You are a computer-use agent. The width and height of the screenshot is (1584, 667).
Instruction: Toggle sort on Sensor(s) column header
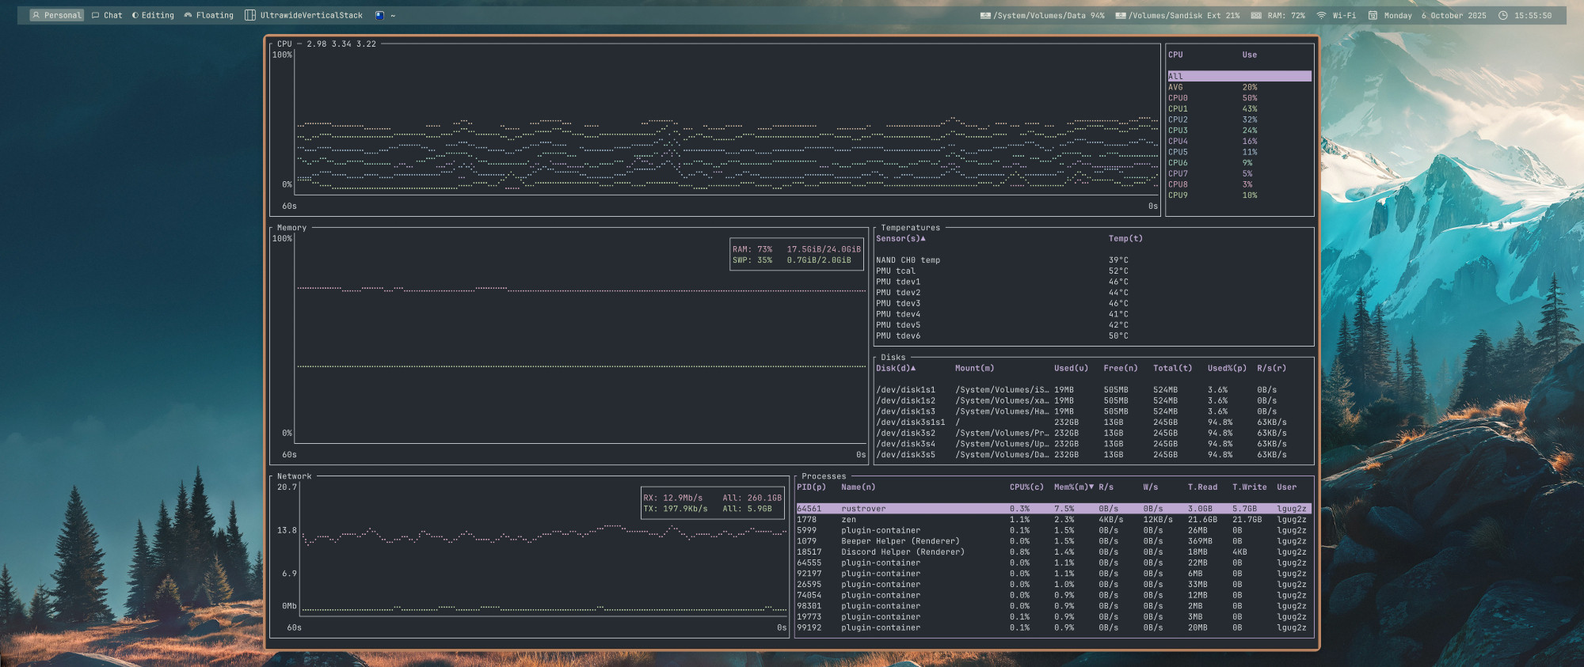pyautogui.click(x=901, y=239)
